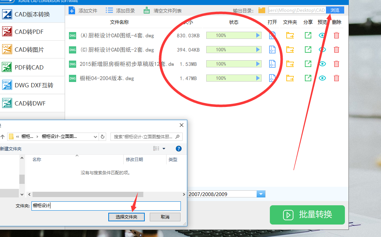Click 取消 in folder dialog

click(165, 217)
